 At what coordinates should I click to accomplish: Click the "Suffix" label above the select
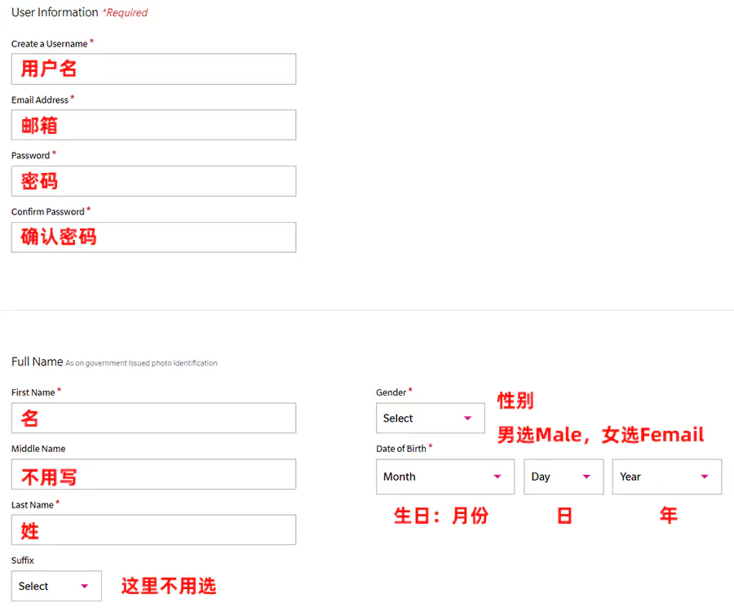23,561
